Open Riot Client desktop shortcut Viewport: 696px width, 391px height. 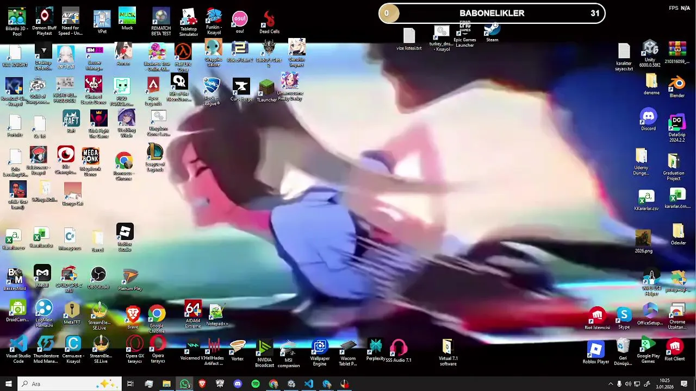(x=675, y=350)
